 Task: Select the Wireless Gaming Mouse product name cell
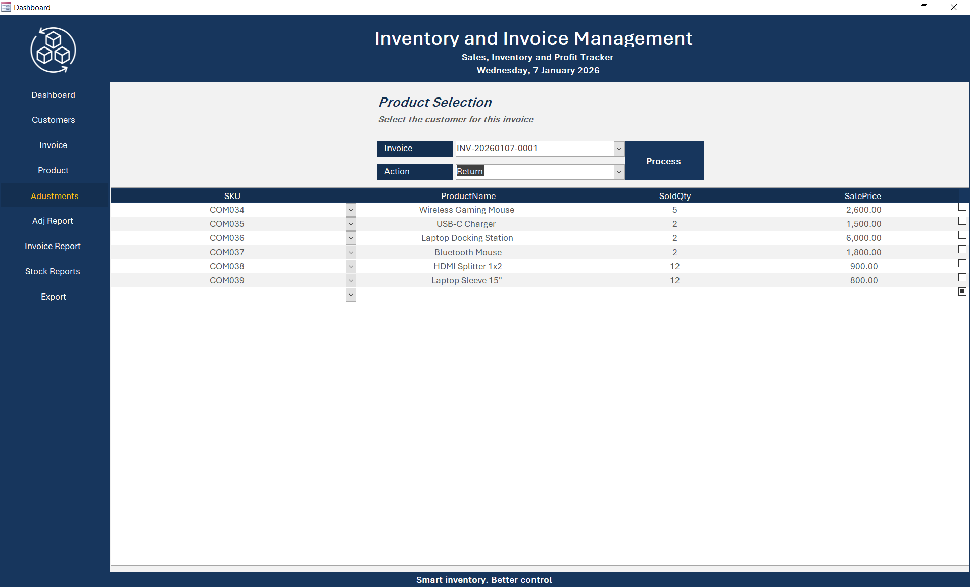pyautogui.click(x=467, y=210)
